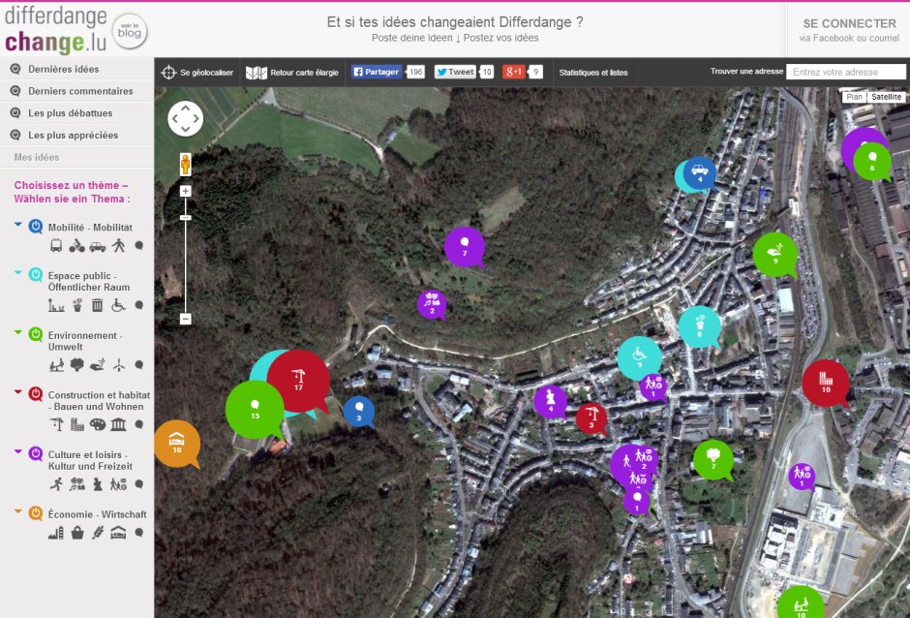Toggle the Environnement theme power button
The height and width of the screenshot is (618, 910).
(36, 334)
